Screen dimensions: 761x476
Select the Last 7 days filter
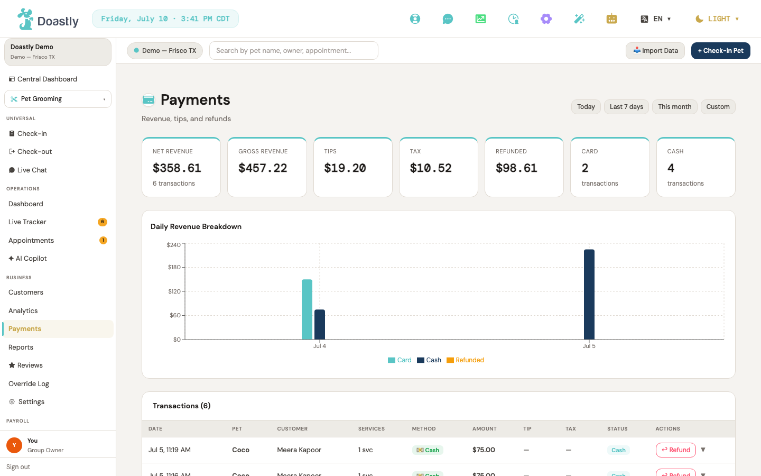pos(626,107)
